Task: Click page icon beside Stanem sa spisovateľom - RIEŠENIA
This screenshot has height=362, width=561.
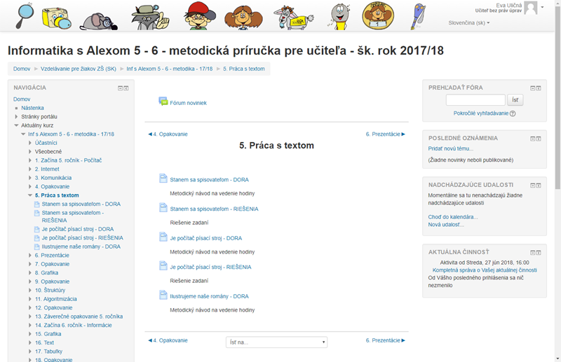Action: [163, 208]
